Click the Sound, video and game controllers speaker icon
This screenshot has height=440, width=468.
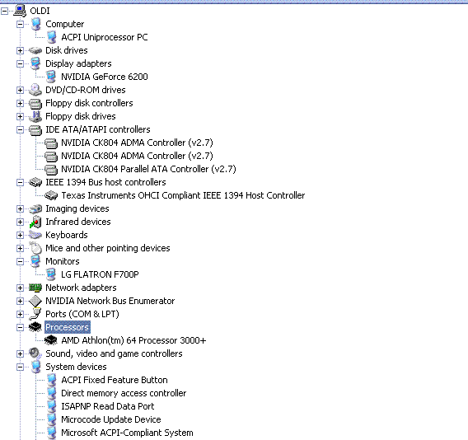(x=35, y=353)
